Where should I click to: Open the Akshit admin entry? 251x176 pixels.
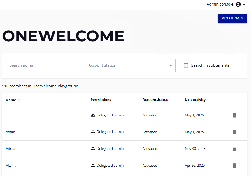coord(11,166)
